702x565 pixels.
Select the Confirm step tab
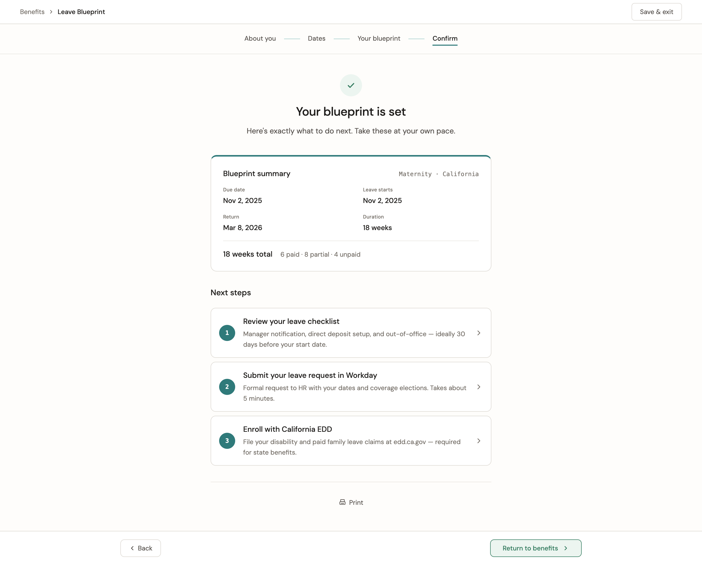pyautogui.click(x=445, y=38)
